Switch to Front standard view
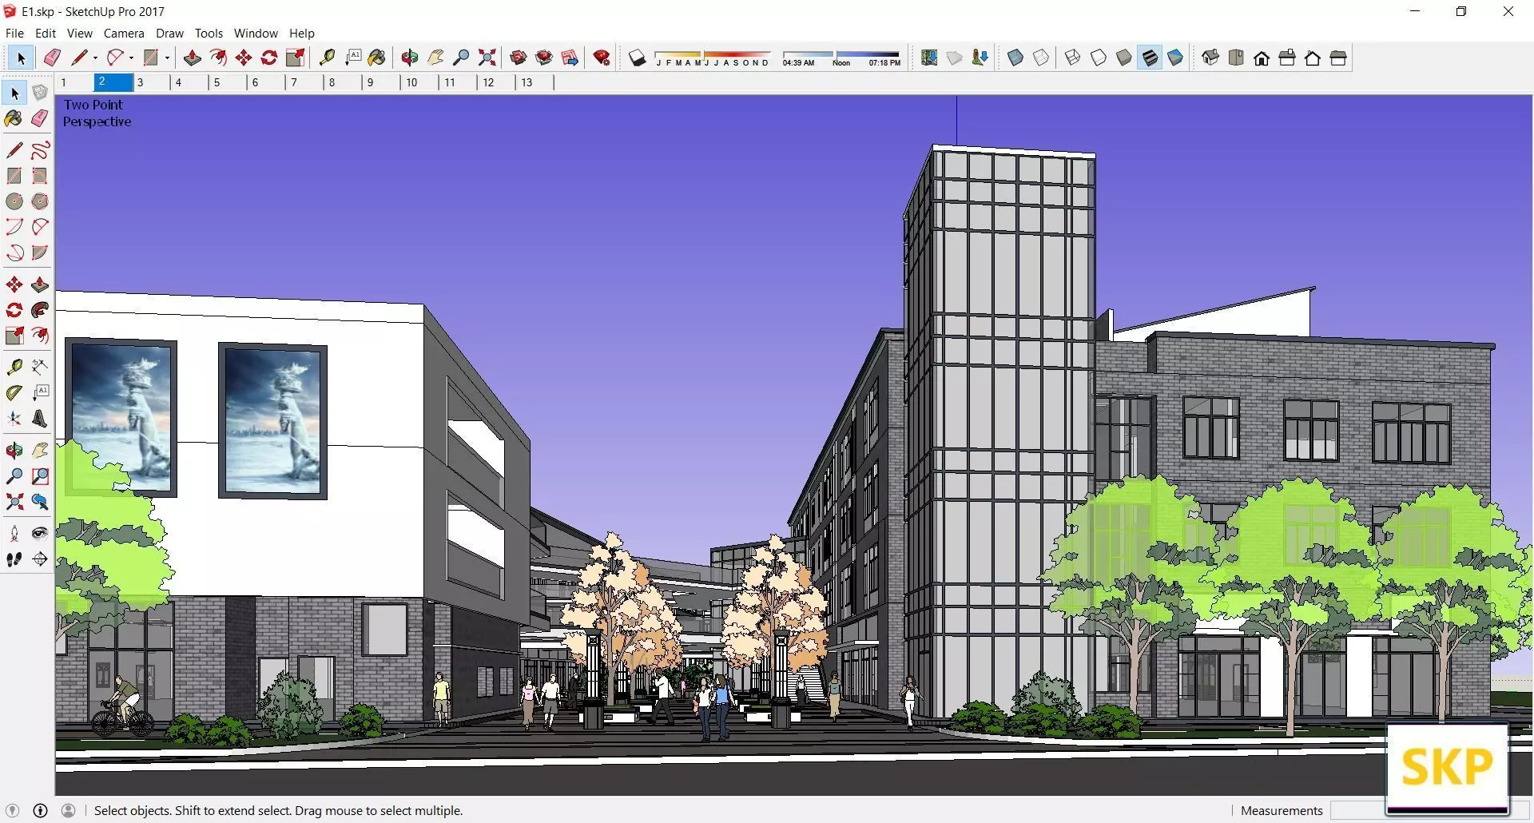This screenshot has height=823, width=1534. [1262, 58]
